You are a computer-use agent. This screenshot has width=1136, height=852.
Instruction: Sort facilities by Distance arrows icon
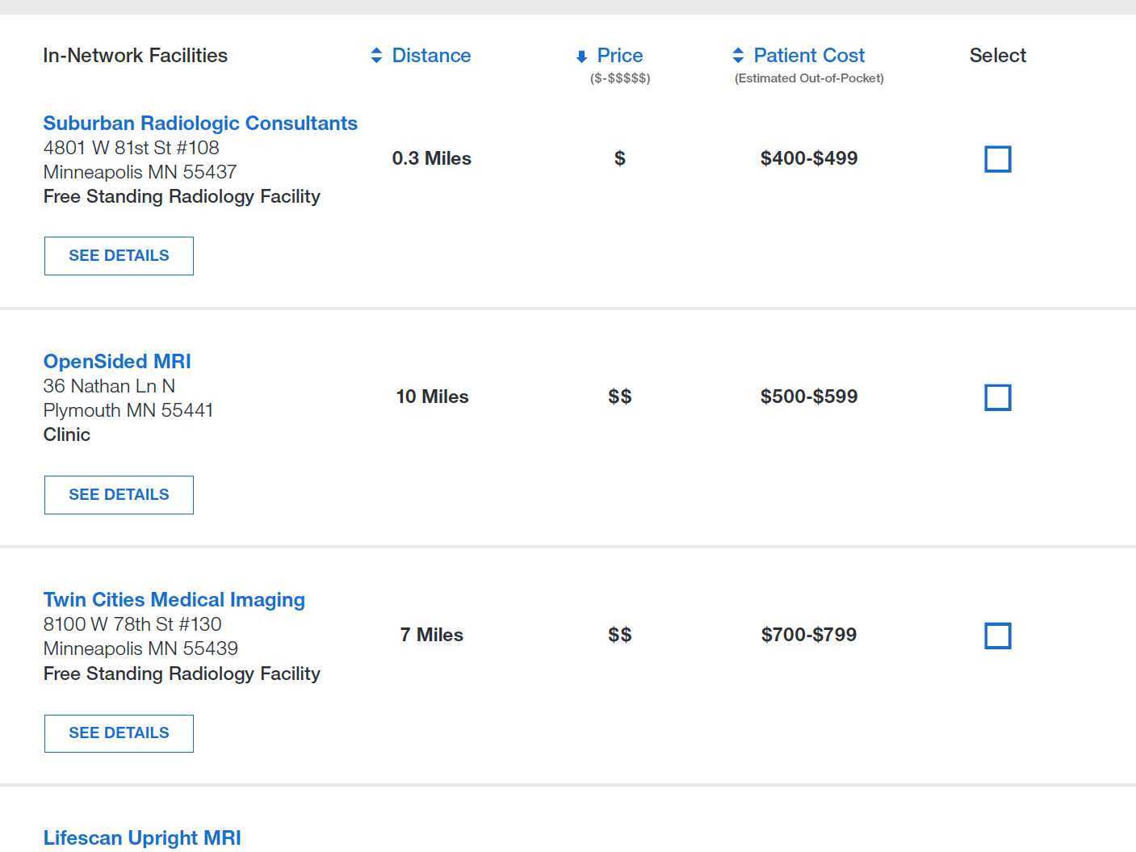(376, 56)
